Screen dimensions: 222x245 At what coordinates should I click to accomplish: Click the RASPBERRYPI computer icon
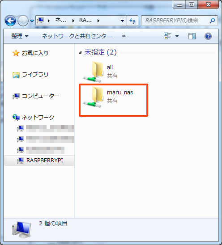pyautogui.click(x=21, y=161)
